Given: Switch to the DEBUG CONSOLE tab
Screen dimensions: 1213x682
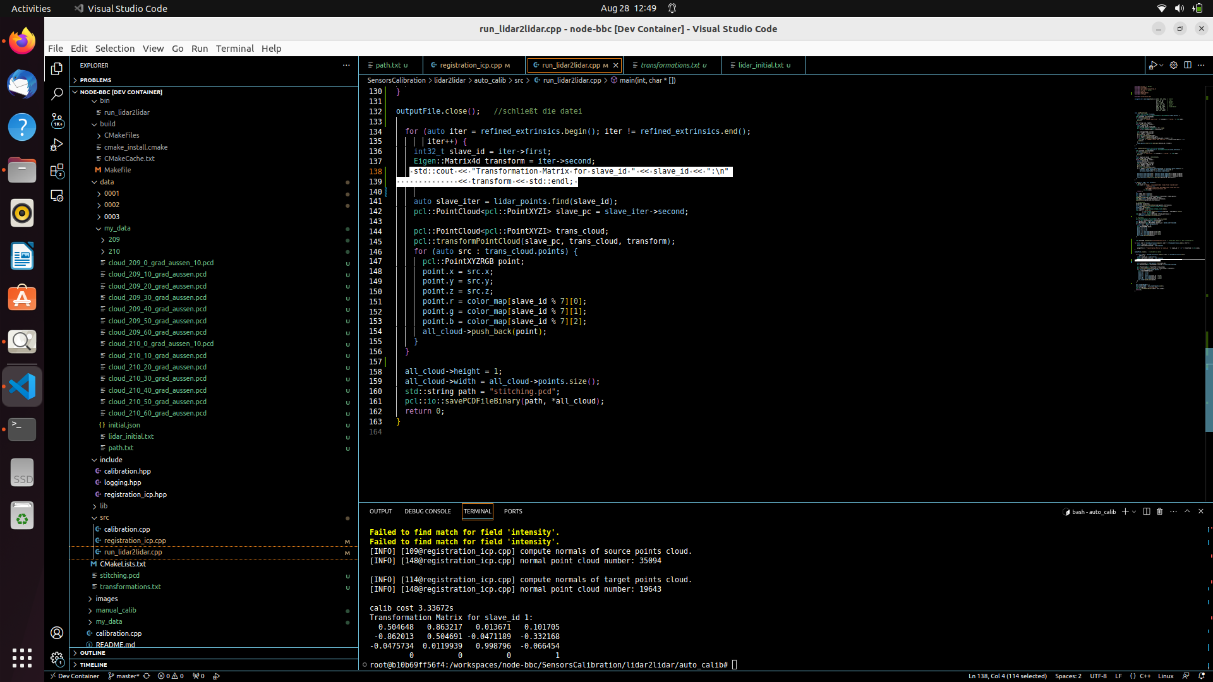Looking at the screenshot, I should pos(428,512).
